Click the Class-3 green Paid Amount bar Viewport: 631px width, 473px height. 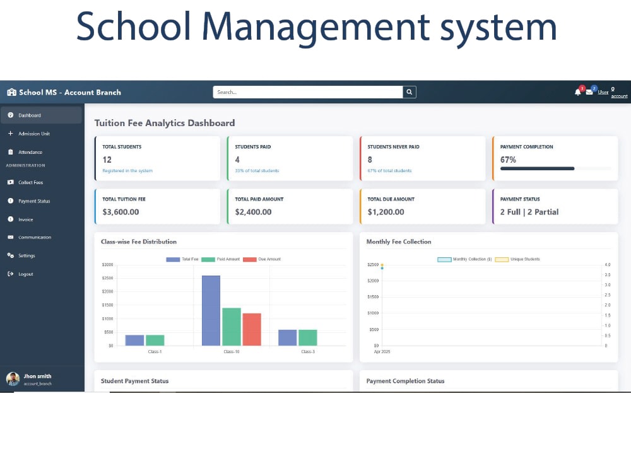(x=308, y=337)
